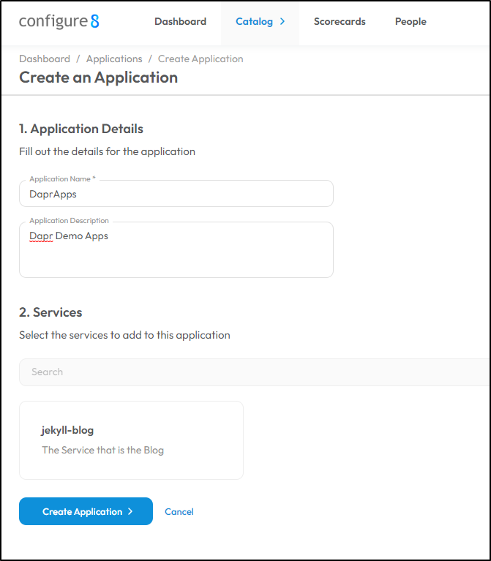Screen dimensions: 491x561
Task: Expand the Catalog chevron arrow
Action: coord(282,21)
